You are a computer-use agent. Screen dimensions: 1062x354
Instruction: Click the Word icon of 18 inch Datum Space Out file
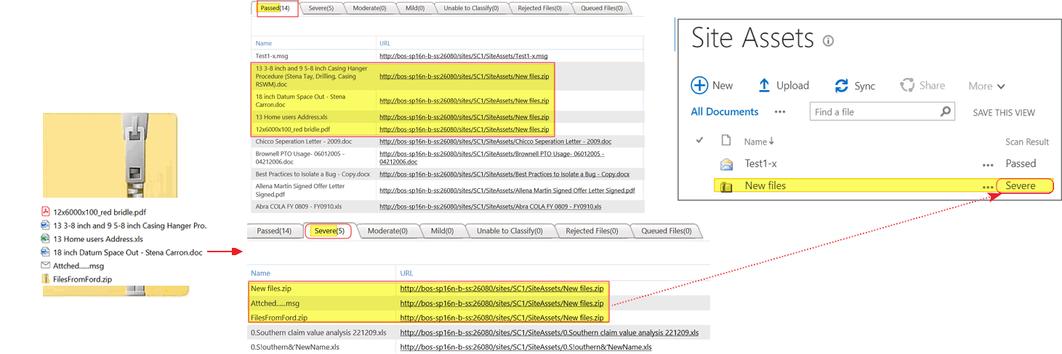(46, 252)
